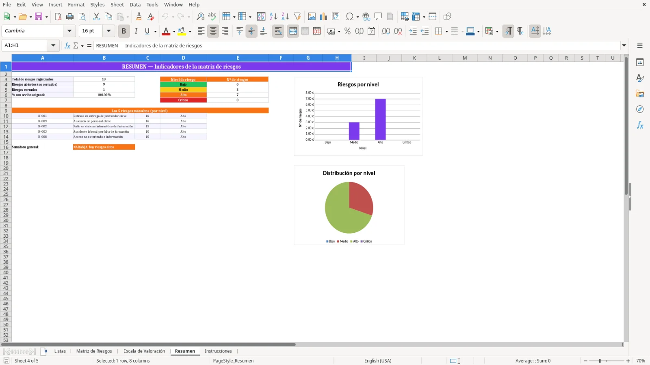Image resolution: width=650 pixels, height=365 pixels.
Task: Expand the formula bar
Action: tap(624, 45)
